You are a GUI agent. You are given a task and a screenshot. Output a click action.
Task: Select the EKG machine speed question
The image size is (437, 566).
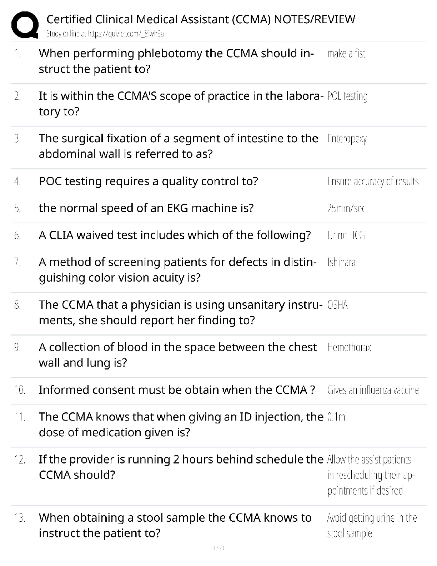[x=146, y=208]
